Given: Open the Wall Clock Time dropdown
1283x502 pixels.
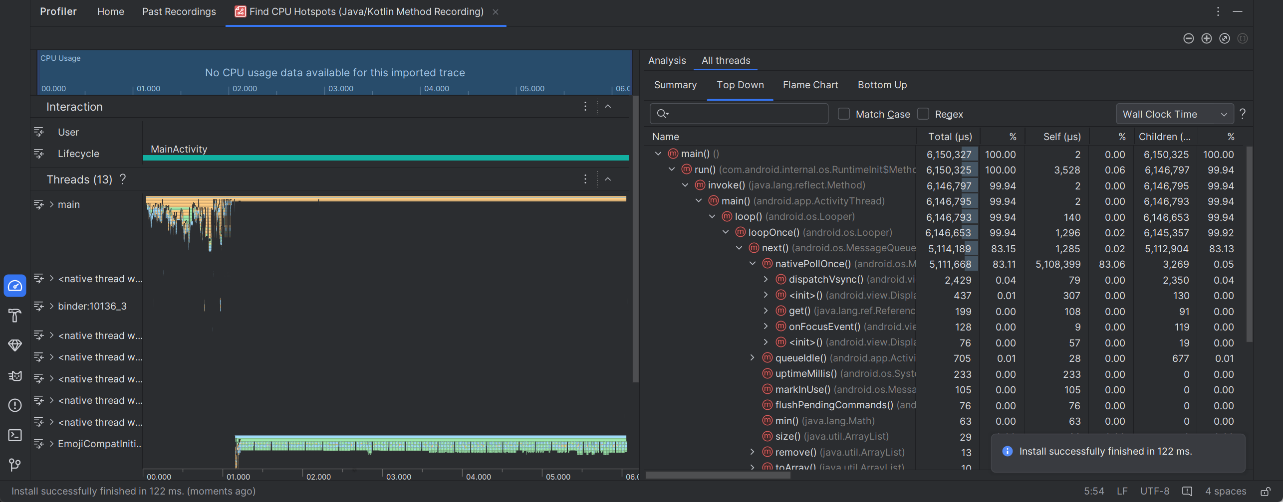Looking at the screenshot, I should click(x=1174, y=114).
